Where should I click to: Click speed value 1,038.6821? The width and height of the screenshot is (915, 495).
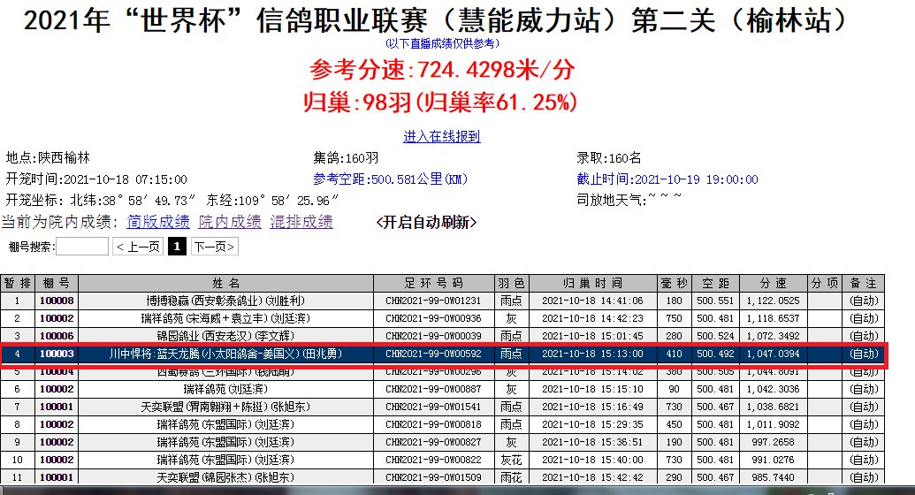point(774,407)
